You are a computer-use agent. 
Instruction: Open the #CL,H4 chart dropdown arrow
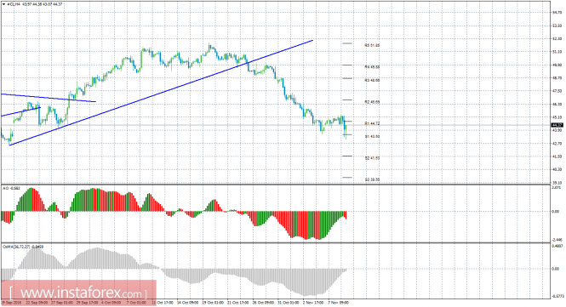3,4
